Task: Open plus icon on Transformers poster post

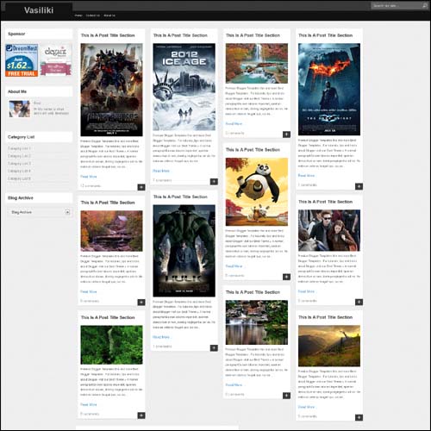Action: pyautogui.click(x=141, y=187)
